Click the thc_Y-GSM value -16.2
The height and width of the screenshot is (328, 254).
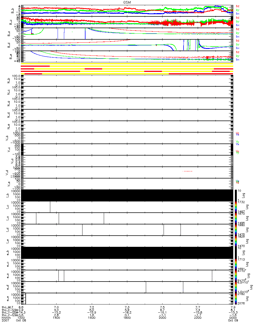(127, 313)
